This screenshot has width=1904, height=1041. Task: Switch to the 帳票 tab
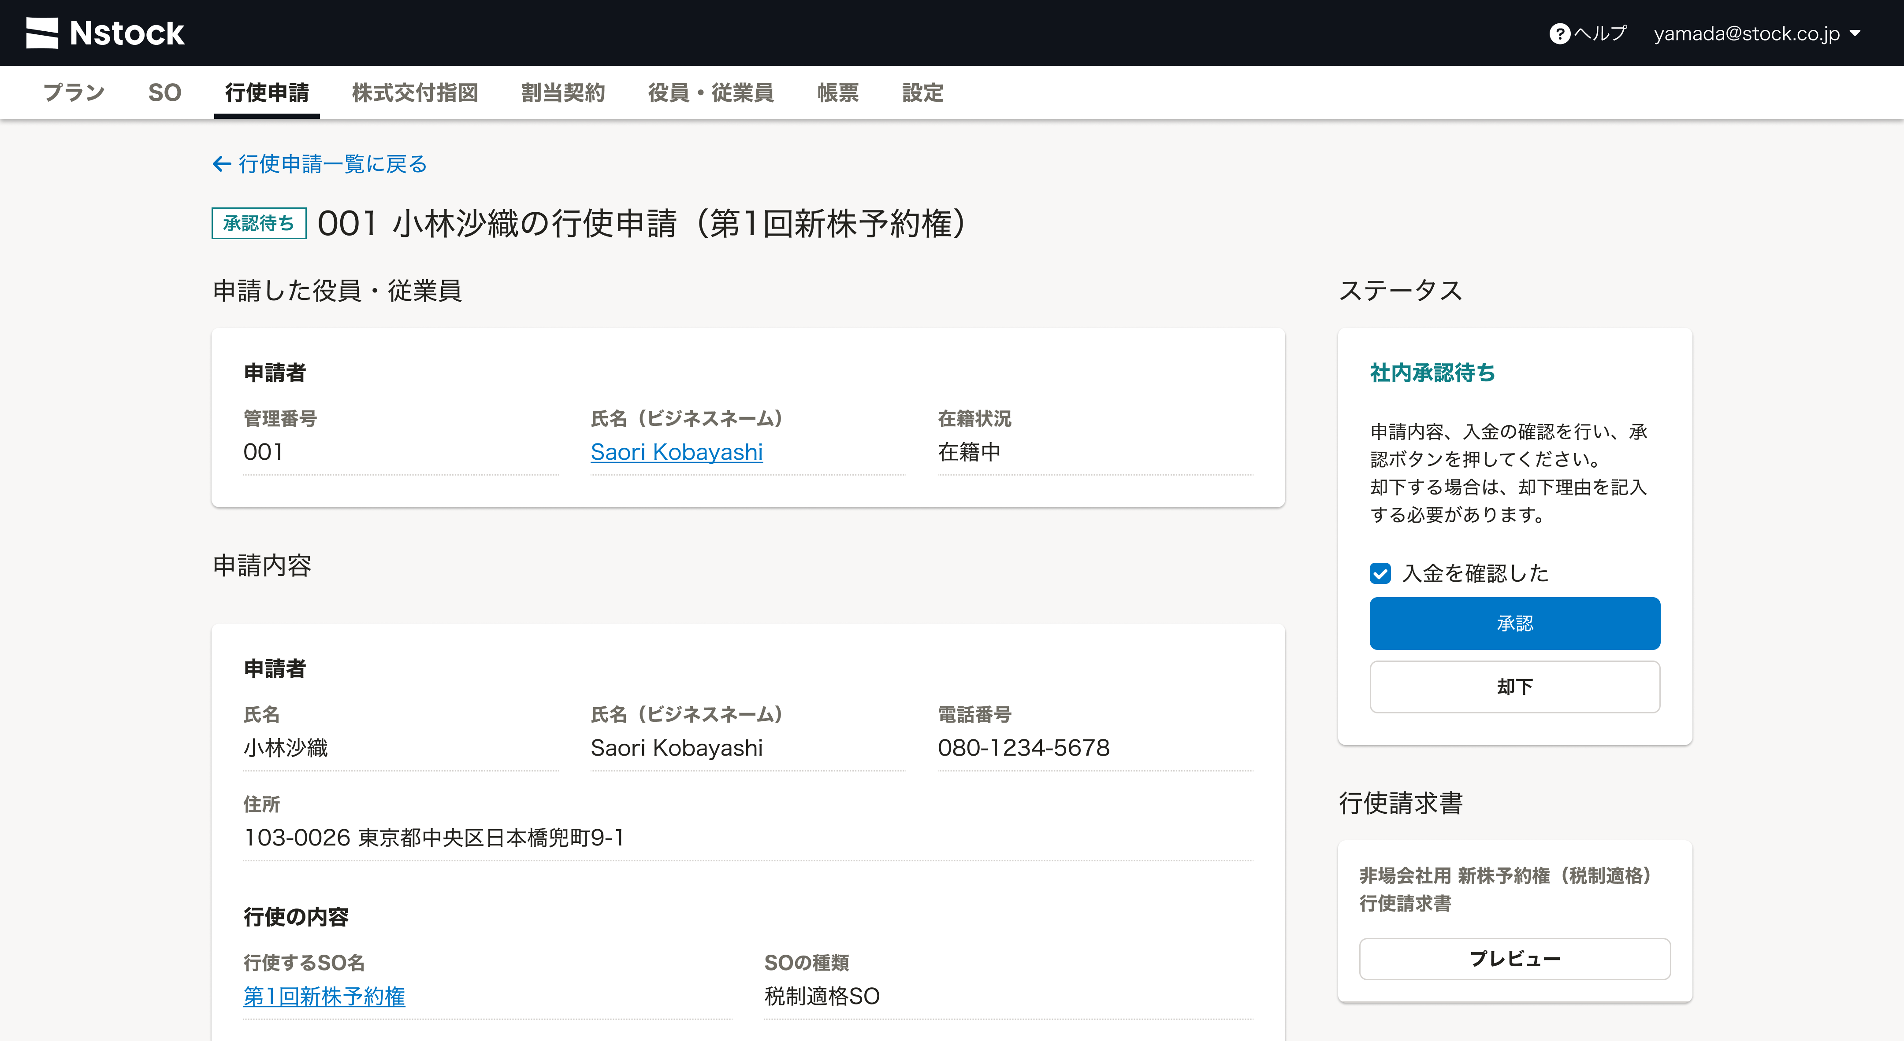pos(837,93)
